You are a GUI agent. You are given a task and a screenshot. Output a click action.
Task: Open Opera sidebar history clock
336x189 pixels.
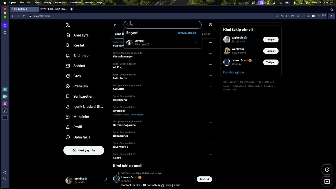(x=5, y=178)
